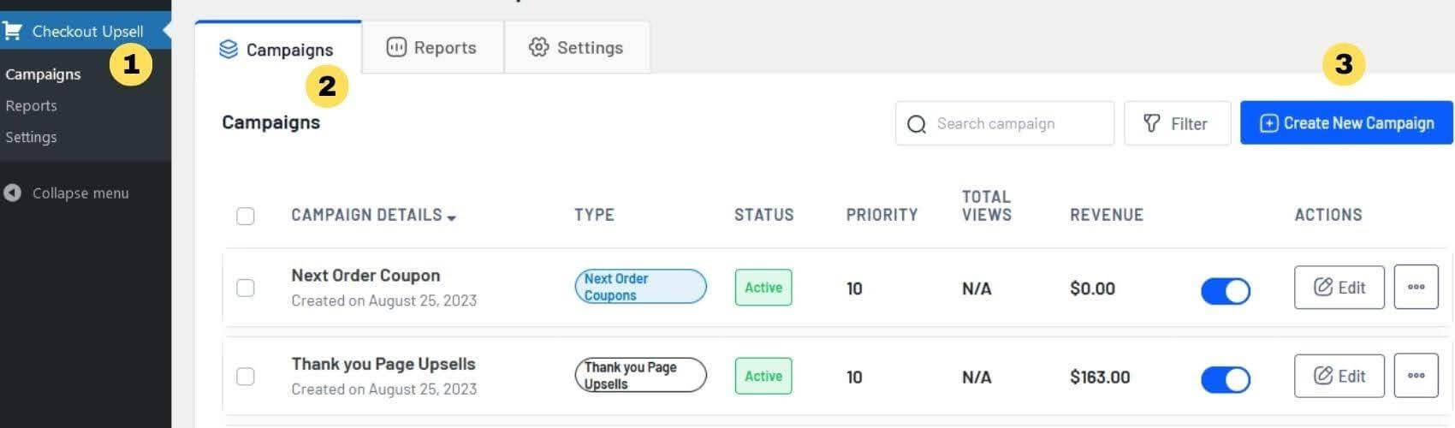
Task: Click the Settings tab gear icon
Action: [538, 47]
